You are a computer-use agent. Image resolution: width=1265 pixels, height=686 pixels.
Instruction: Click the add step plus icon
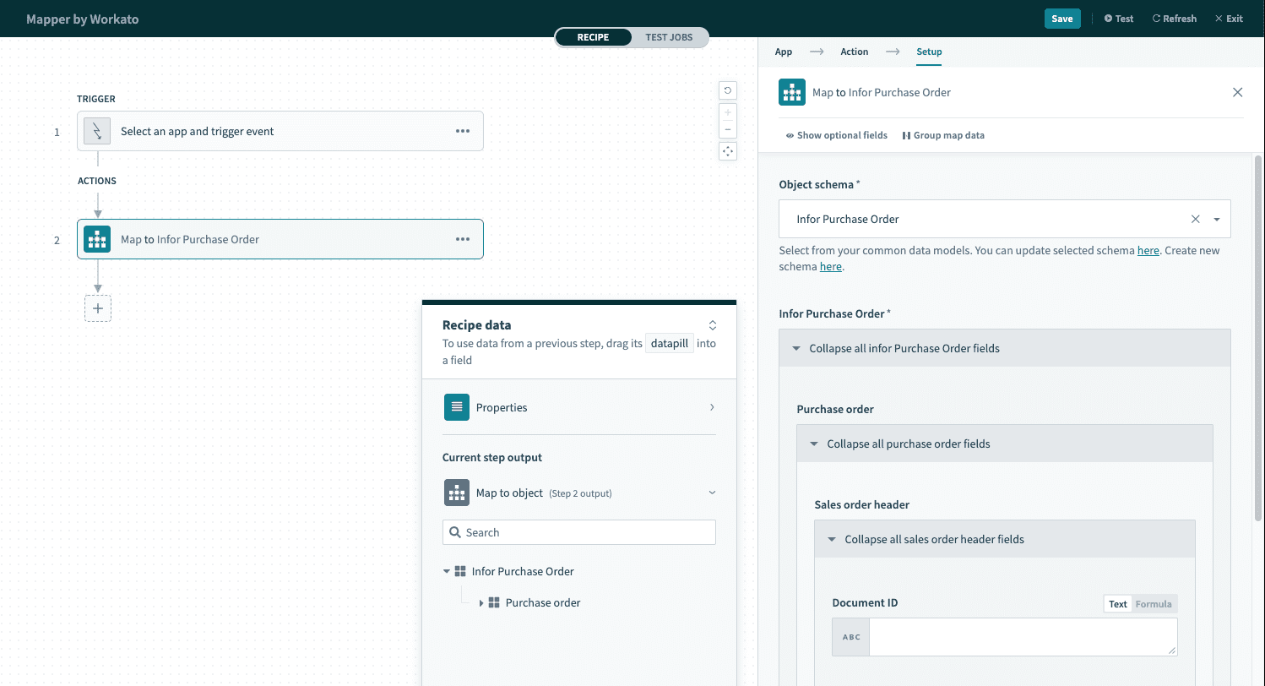98,308
